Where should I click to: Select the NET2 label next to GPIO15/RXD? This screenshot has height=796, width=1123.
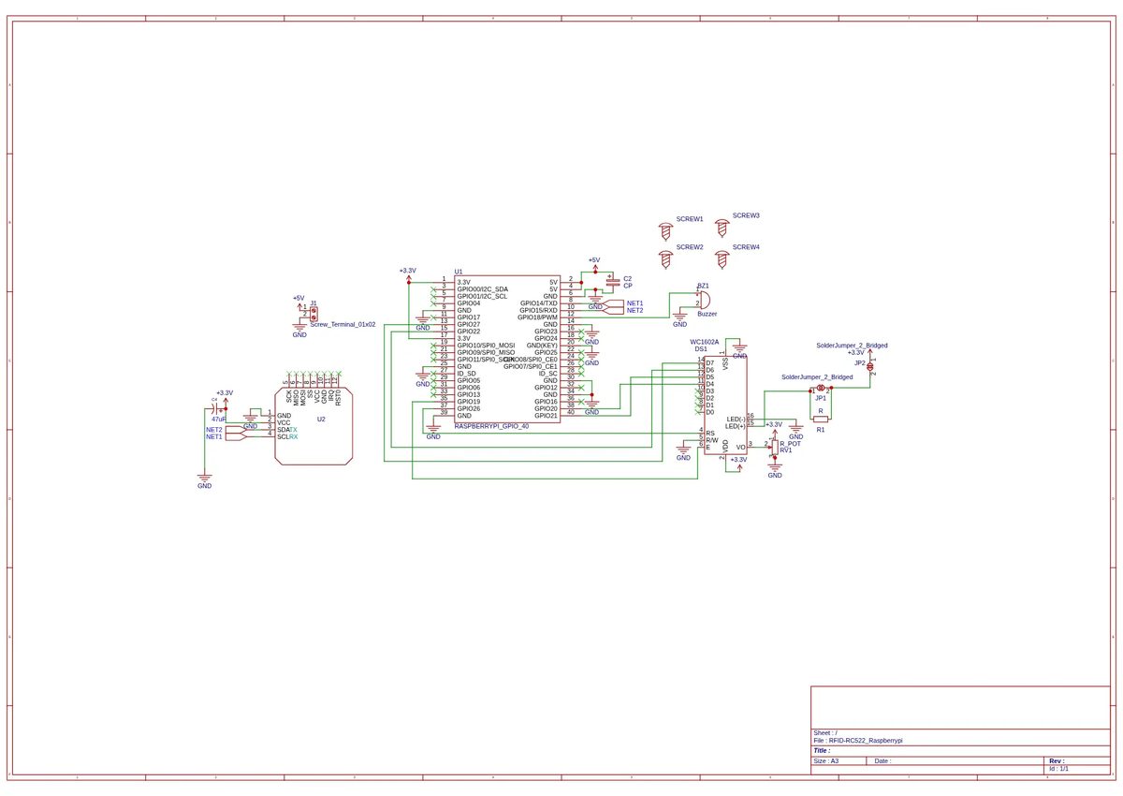634,310
